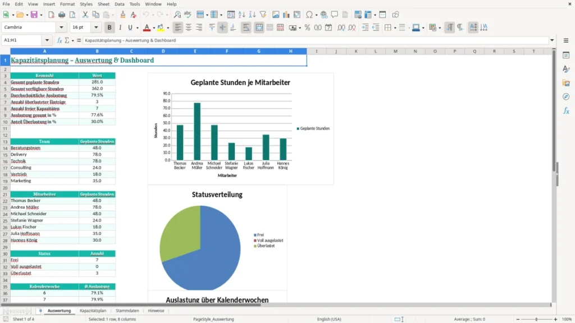575x323 pixels.
Task: Expand the formula bar
Action: (552, 40)
